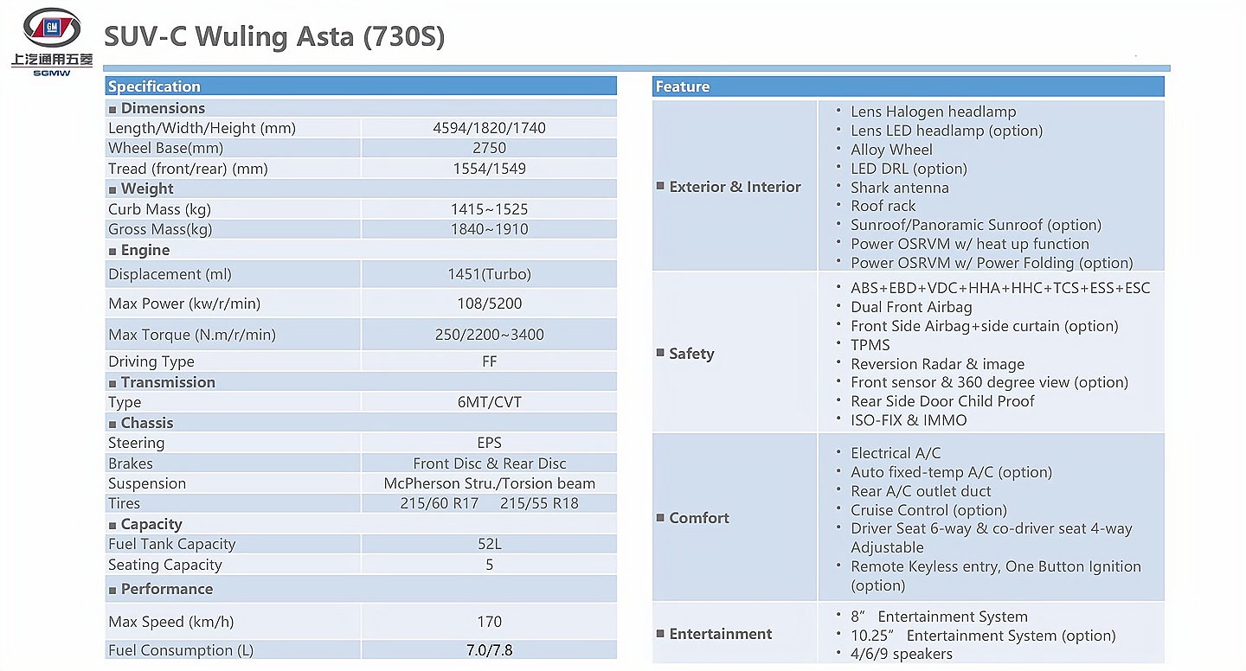The height and width of the screenshot is (671, 1246).
Task: Select the torque value "250/2200~3400"
Action: click(489, 335)
